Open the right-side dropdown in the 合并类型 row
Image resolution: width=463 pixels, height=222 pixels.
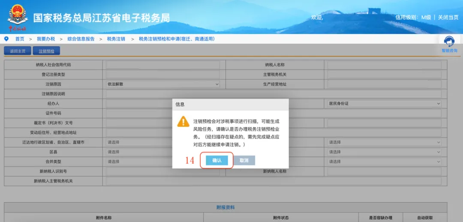(x=384, y=162)
